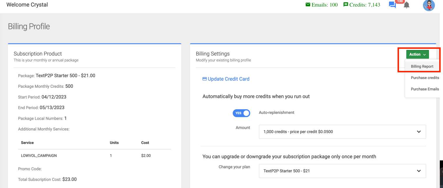Click the Total Subscription Cost $23.00 value
Screen dimensions: 443x188
(x=69, y=179)
